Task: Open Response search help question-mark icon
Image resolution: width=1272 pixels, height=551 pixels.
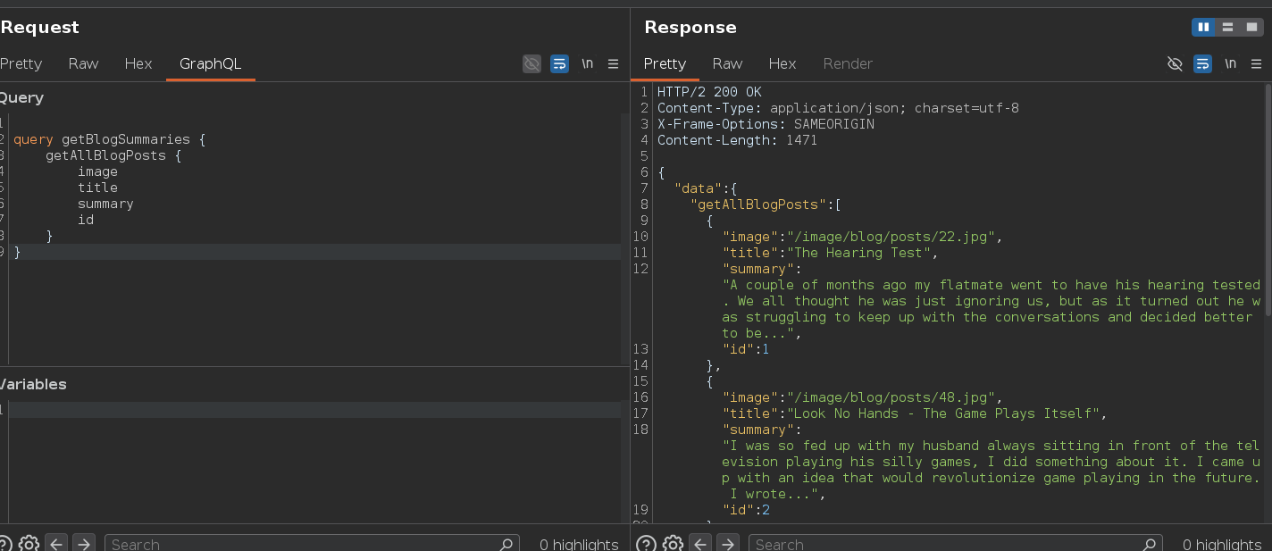Action: (x=646, y=544)
